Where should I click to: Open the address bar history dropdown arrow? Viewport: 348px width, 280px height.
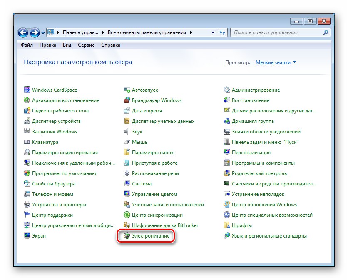pos(213,32)
